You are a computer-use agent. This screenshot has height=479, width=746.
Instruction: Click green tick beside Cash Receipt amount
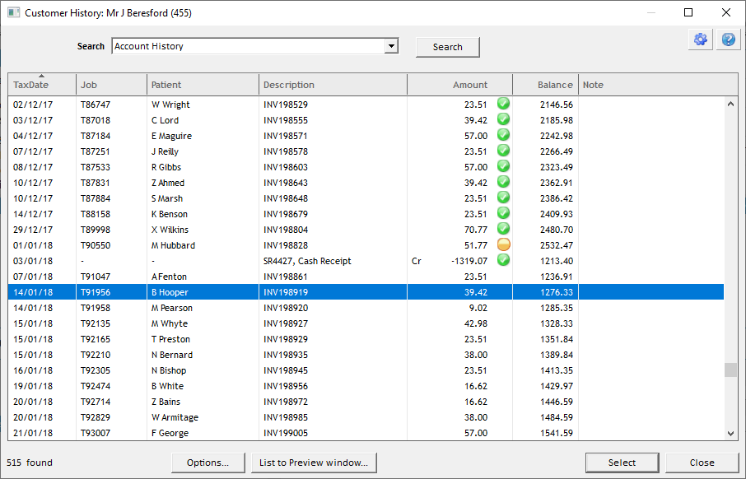(x=503, y=261)
